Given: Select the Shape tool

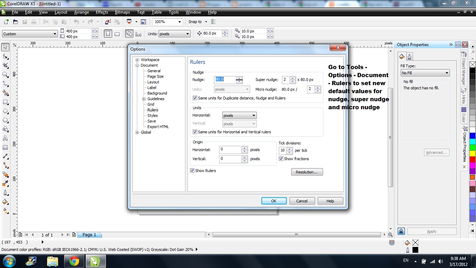Looking at the screenshot, I should tap(5, 56).
